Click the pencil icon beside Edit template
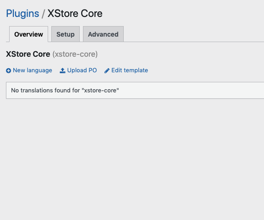 point(107,70)
